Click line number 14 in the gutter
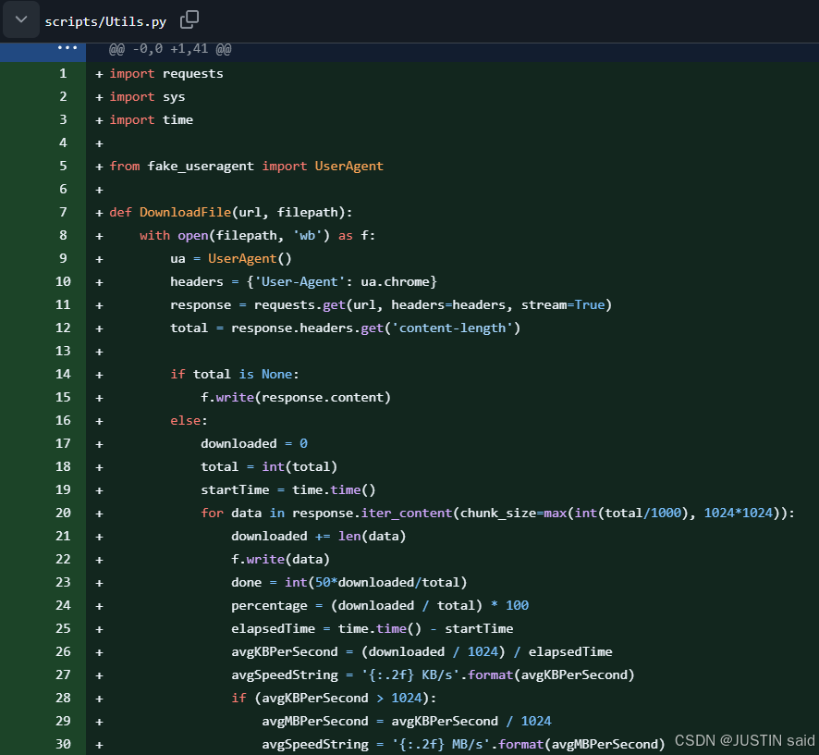This screenshot has width=819, height=755. pos(63,374)
